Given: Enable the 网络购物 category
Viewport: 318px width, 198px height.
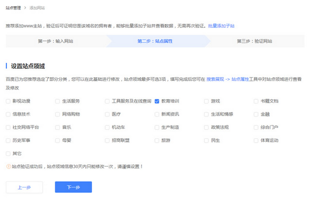Looking at the screenshot, I should pyautogui.click(x=57, y=114).
